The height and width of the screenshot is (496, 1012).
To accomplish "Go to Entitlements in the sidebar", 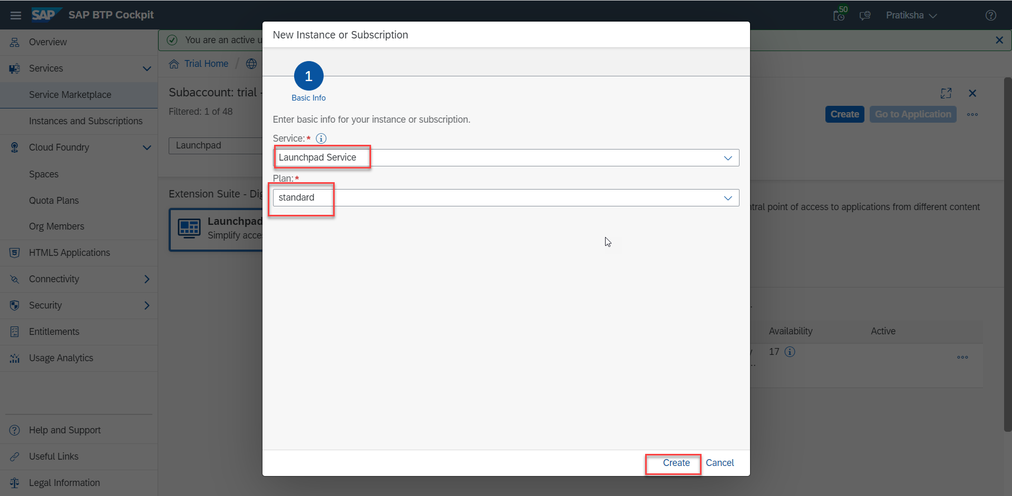I will 54,332.
